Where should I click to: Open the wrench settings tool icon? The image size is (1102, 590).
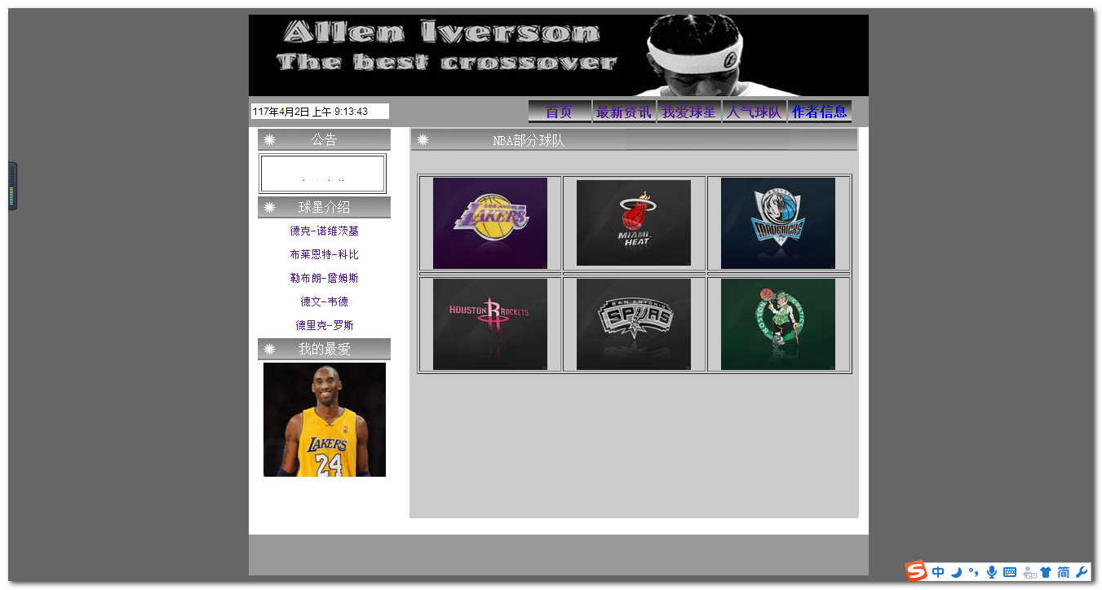1082,572
